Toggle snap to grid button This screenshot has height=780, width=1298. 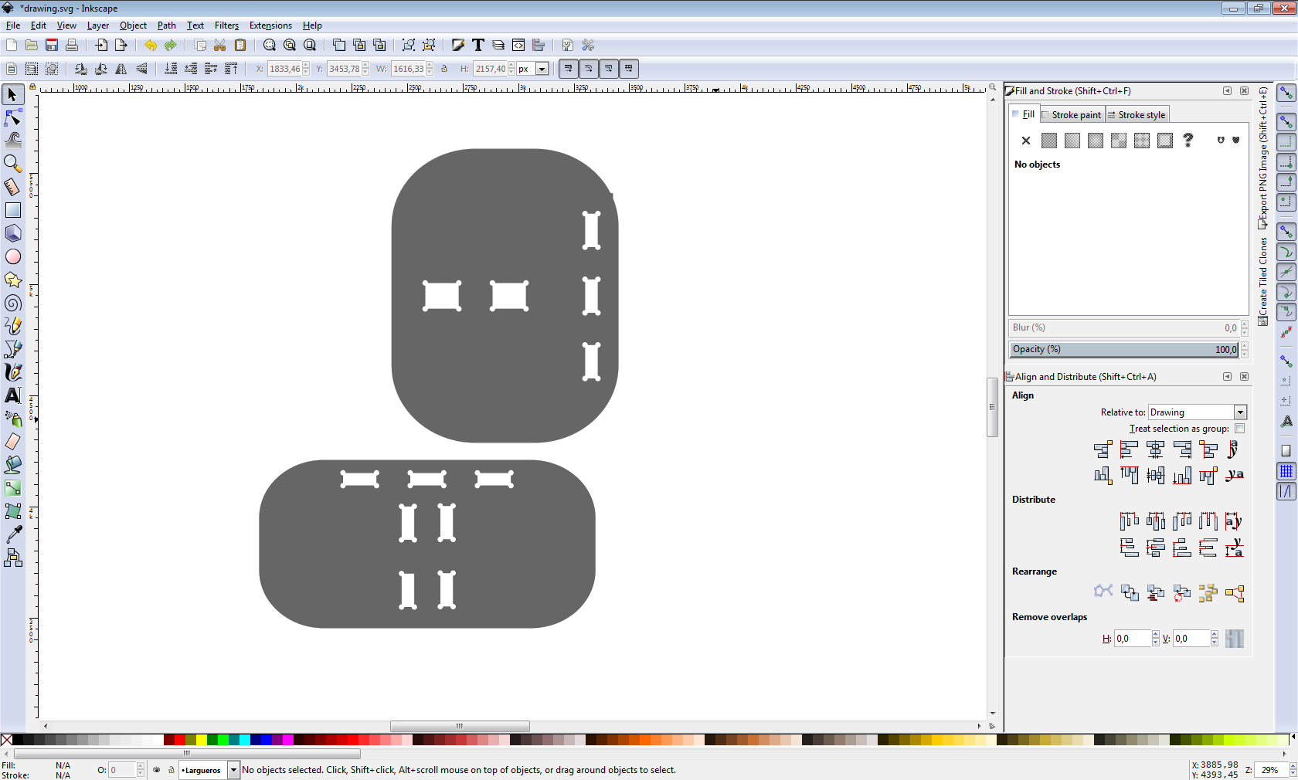(1286, 471)
